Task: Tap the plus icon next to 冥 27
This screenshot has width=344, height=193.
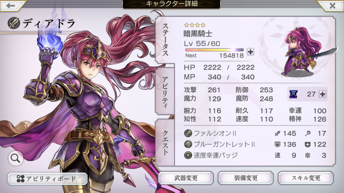Action: click(322, 94)
